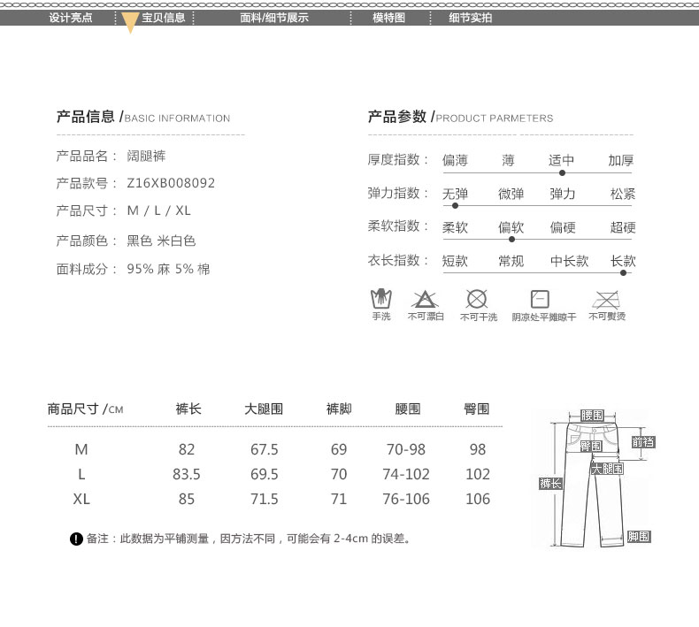Click the 大腿围 column header in table
Viewport: 699px width, 627px height.
coord(264,409)
